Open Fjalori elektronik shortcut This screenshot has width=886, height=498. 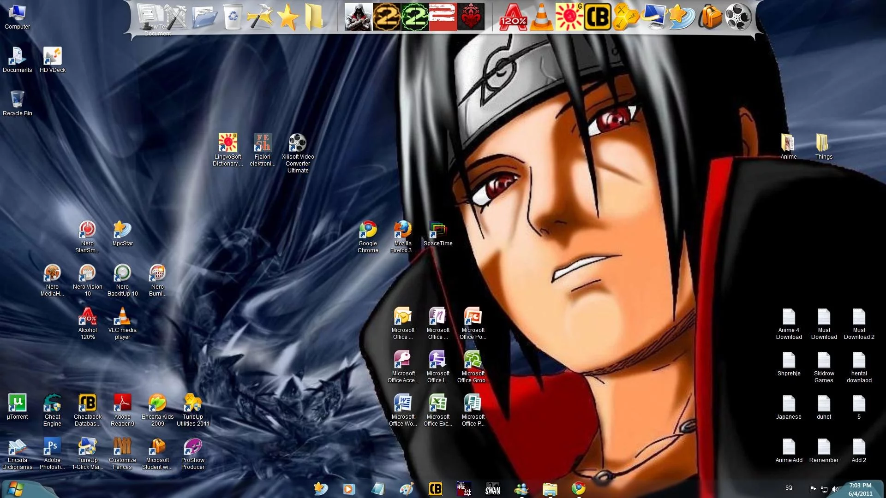(x=263, y=150)
